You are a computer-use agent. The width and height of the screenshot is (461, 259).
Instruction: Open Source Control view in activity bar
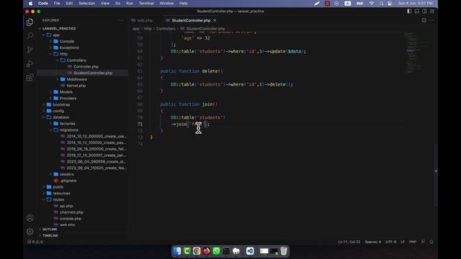pos(30,50)
